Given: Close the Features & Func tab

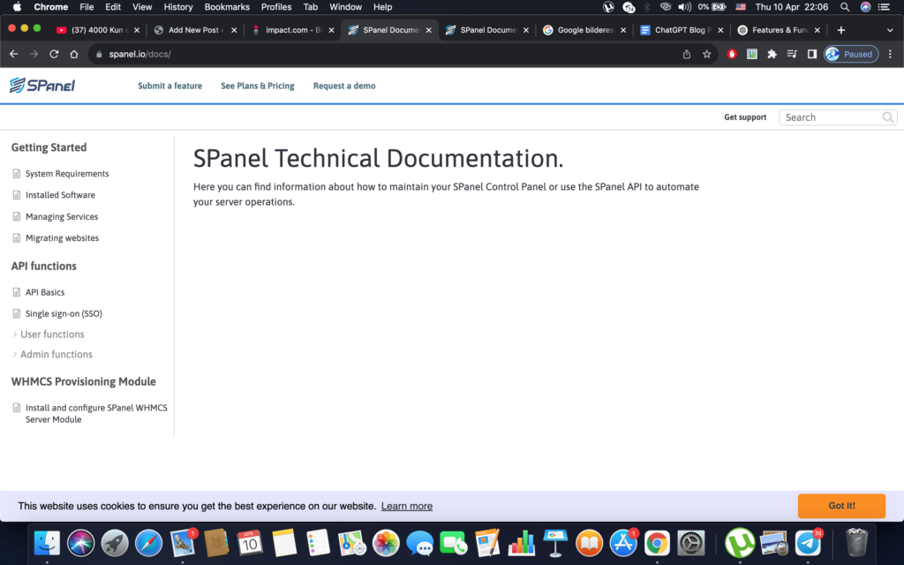Looking at the screenshot, I should pyautogui.click(x=817, y=30).
